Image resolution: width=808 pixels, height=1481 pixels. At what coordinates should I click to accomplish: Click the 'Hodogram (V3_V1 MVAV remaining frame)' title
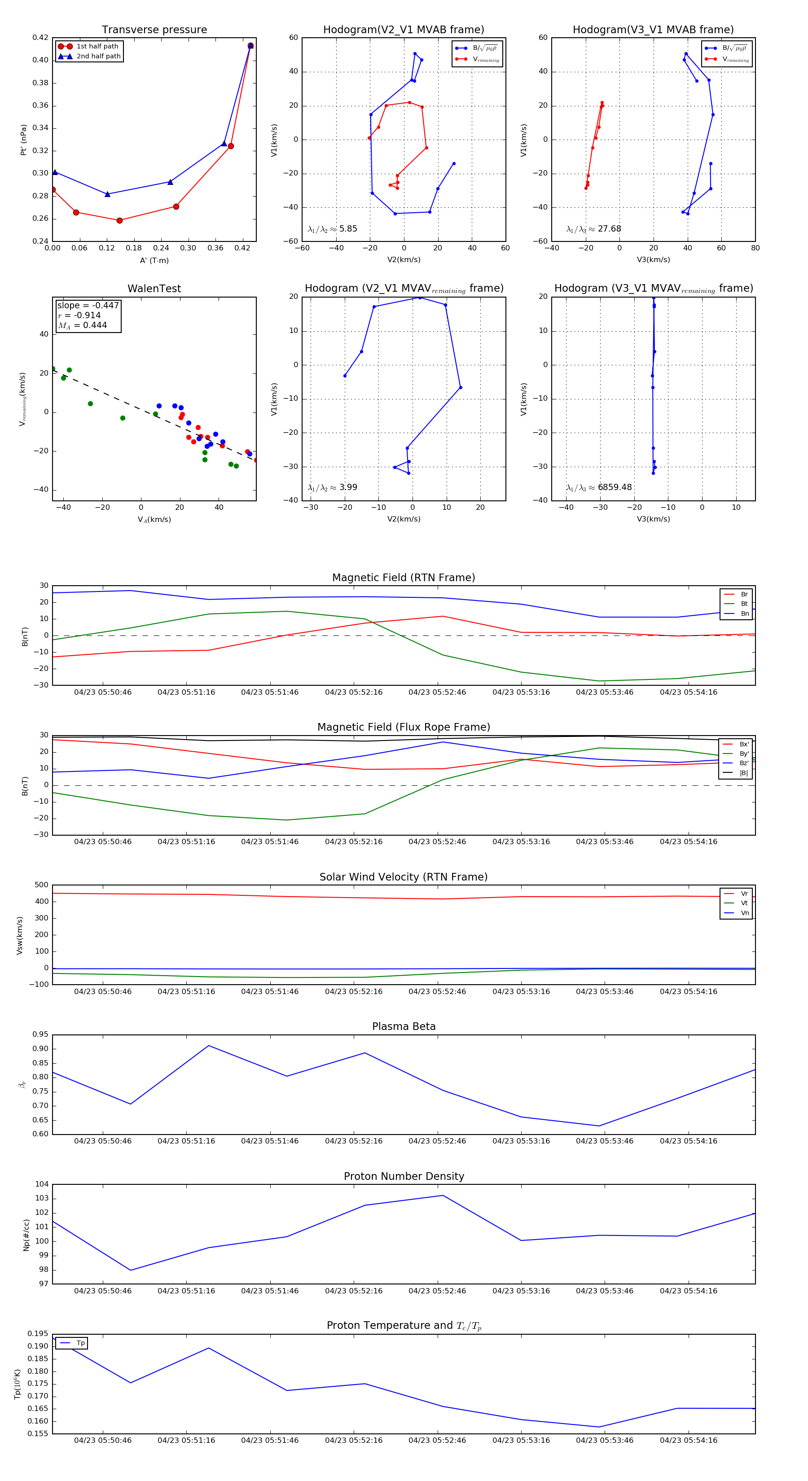pos(653,289)
